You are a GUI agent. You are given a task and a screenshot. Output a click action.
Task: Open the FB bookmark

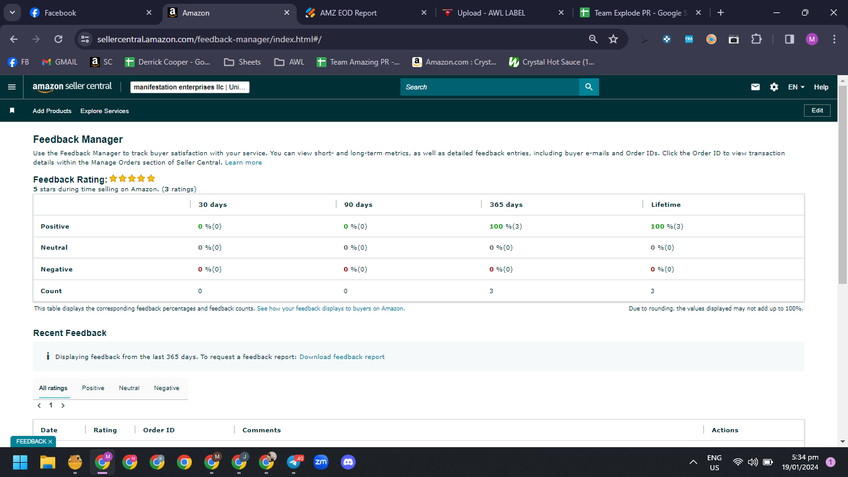tap(19, 62)
